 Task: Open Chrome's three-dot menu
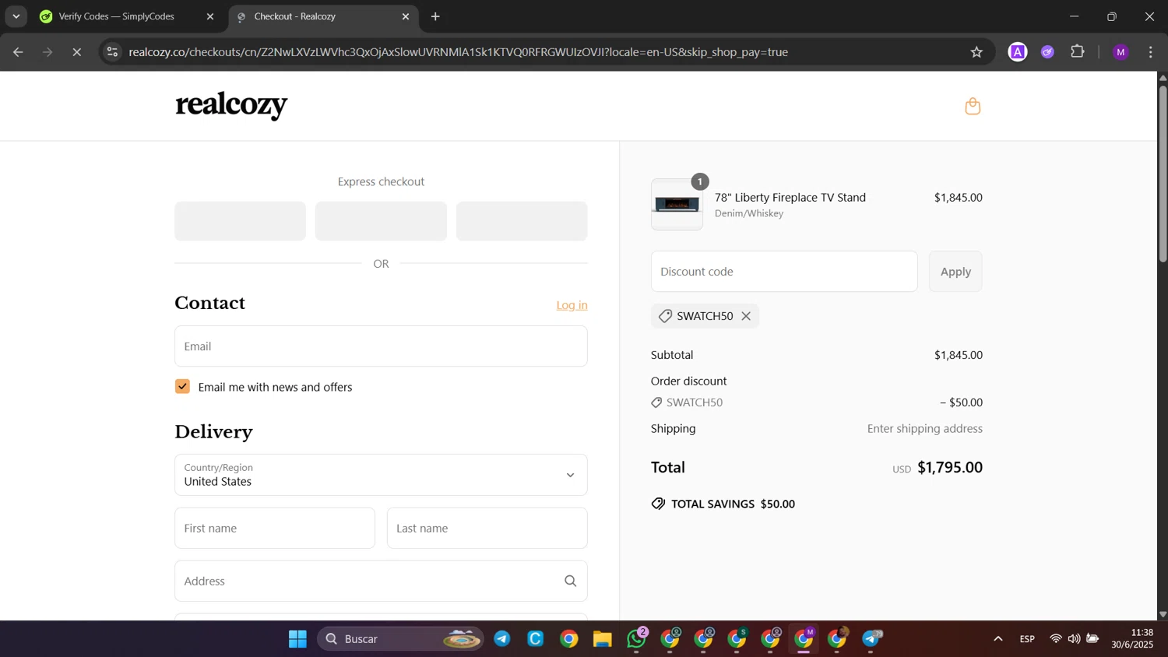[1151, 52]
